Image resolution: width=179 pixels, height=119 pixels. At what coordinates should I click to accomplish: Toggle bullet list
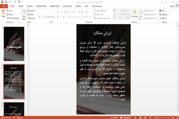70,12
